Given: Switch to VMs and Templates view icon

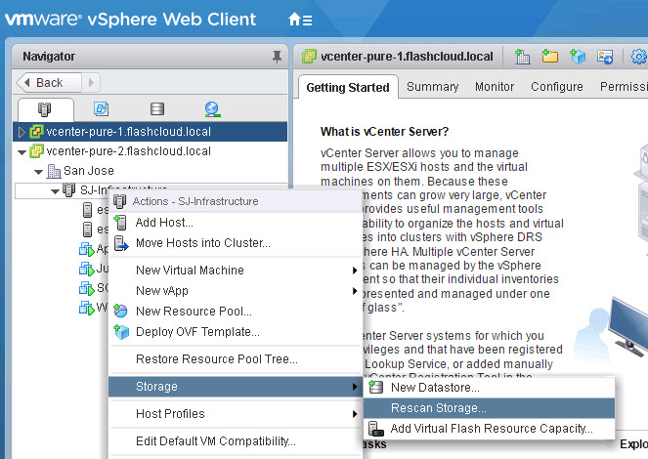Looking at the screenshot, I should click(x=102, y=109).
